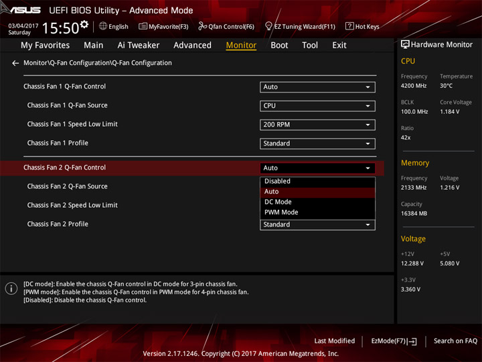Click Search on FAQ

pos(456,341)
